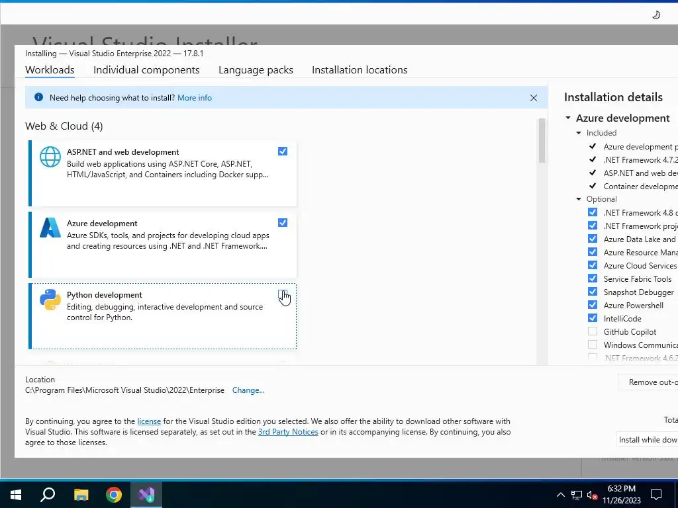
Task: Uncheck Azure development workload checkbox
Action: point(282,222)
